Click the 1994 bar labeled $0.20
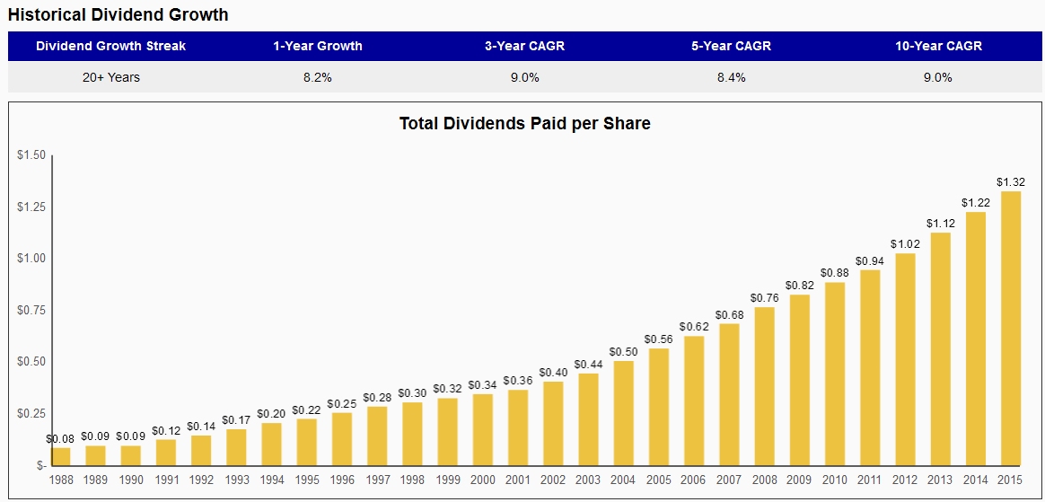This screenshot has width=1045, height=502. pos(273,444)
